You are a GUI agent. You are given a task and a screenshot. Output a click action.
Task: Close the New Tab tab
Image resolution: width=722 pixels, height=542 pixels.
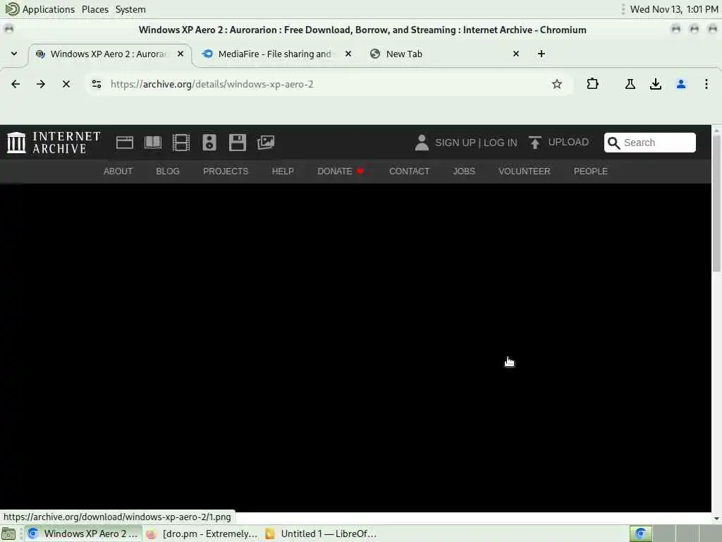[515, 54]
